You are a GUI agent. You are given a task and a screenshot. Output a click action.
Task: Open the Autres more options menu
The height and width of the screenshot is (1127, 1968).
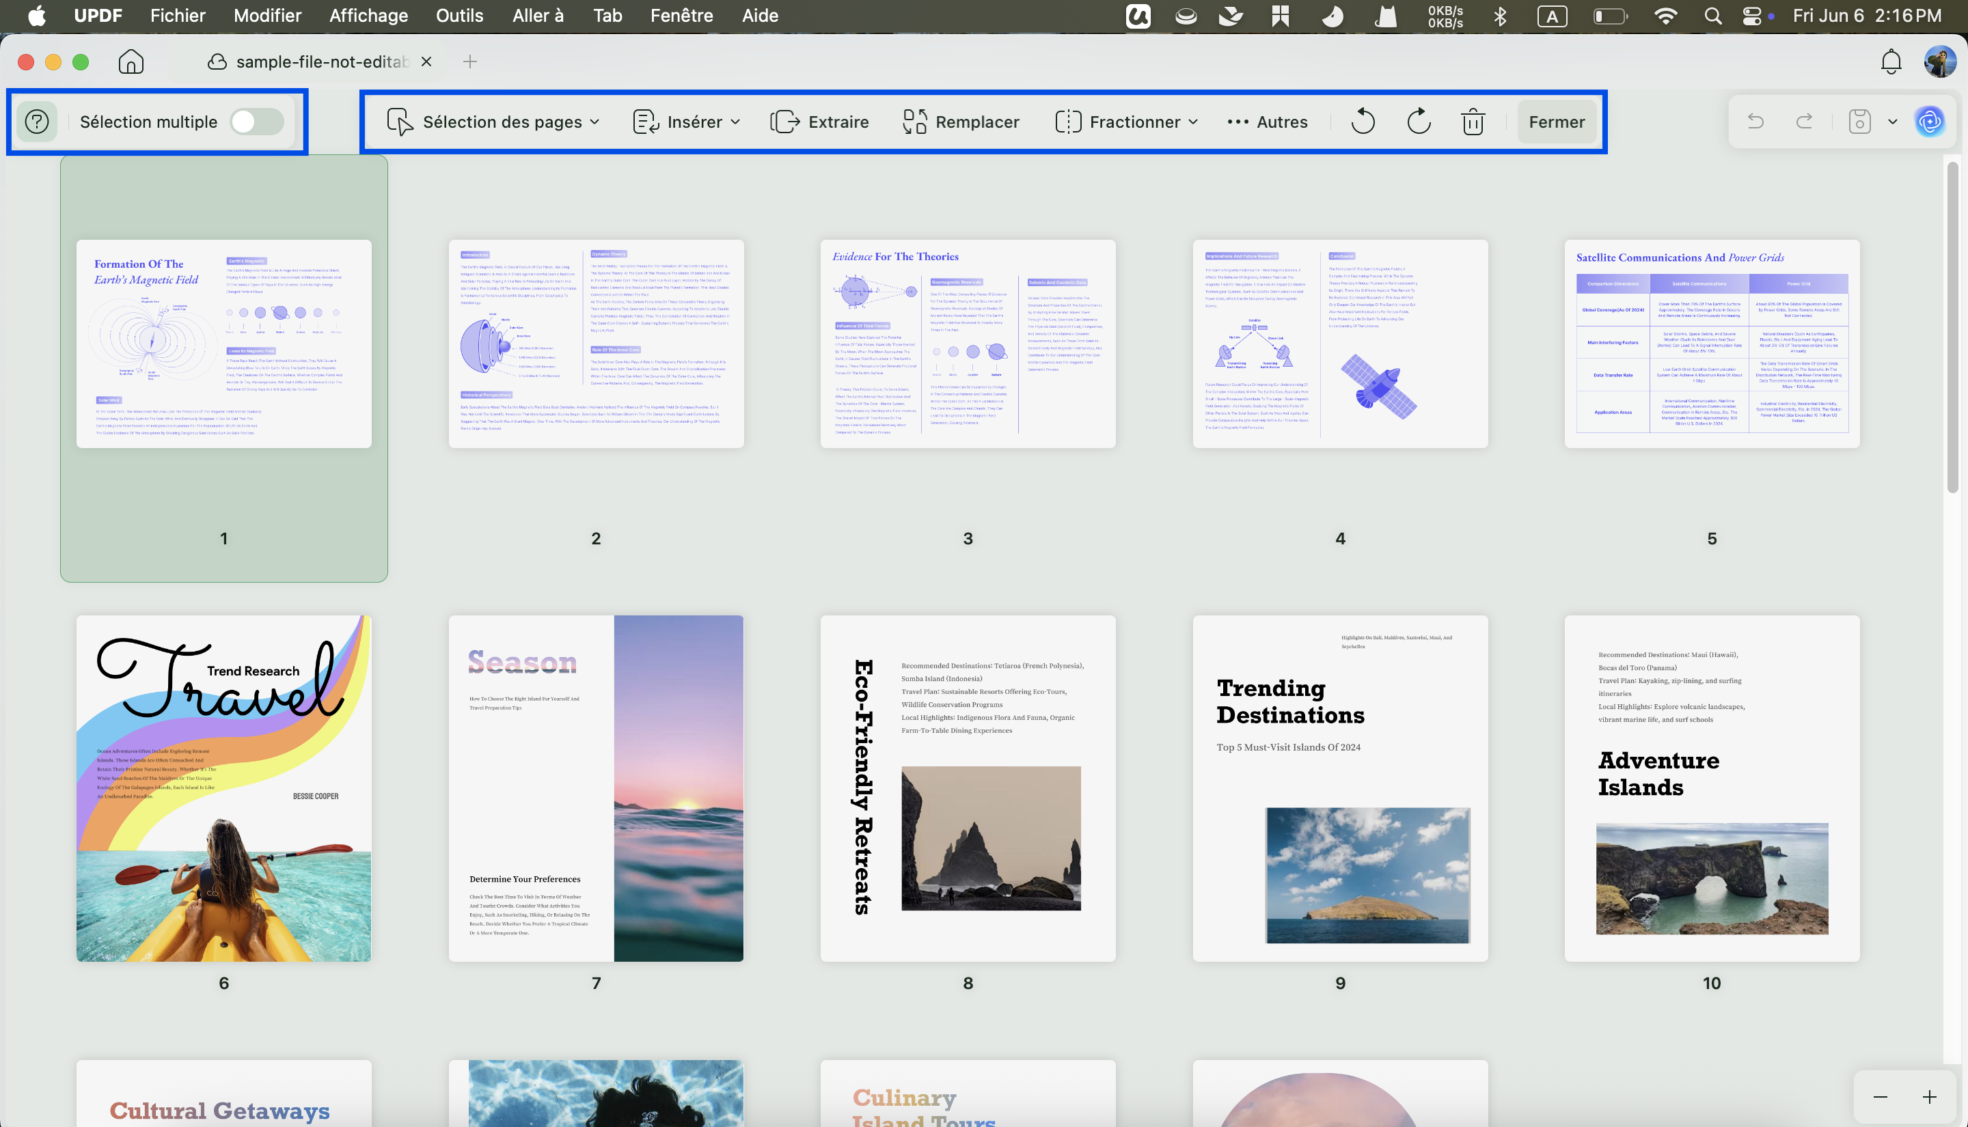pyautogui.click(x=1268, y=122)
